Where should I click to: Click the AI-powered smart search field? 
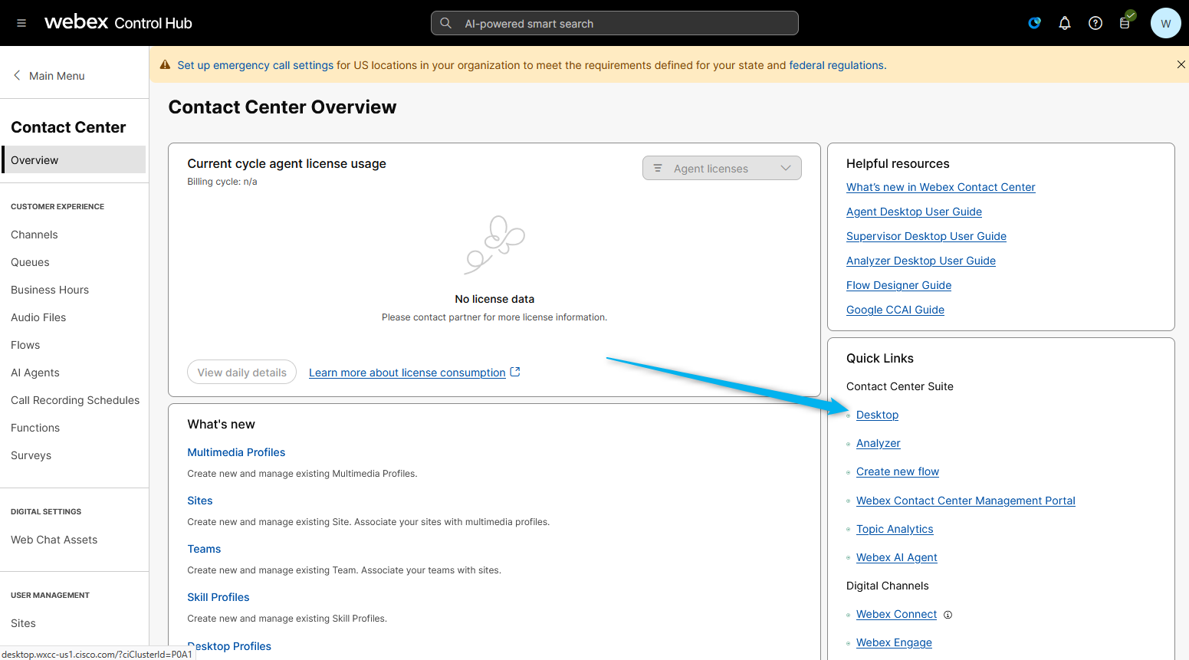click(x=614, y=24)
